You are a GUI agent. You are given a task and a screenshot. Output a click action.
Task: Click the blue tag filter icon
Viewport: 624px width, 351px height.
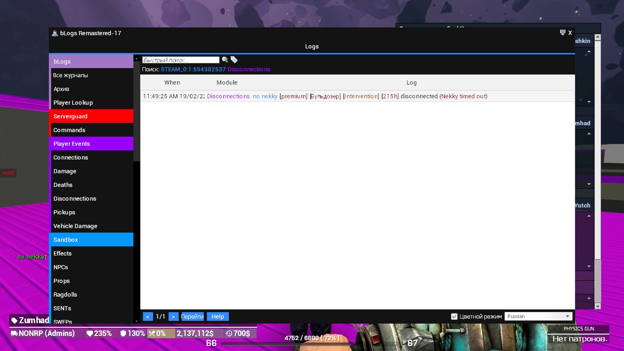[x=234, y=60]
